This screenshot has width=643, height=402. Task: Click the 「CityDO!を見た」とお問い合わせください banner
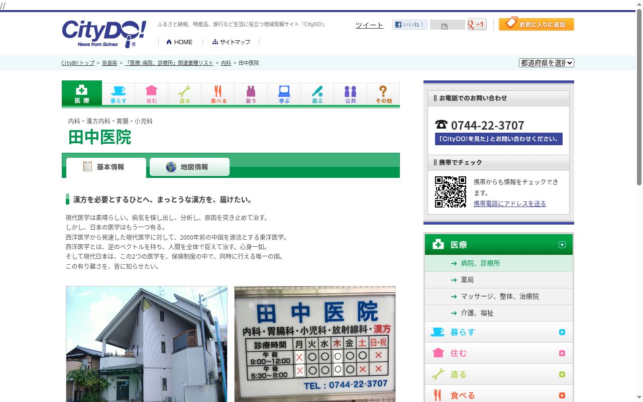point(499,139)
